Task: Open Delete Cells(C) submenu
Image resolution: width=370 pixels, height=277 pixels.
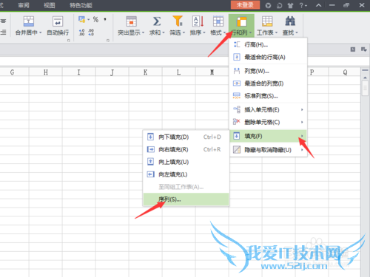Action: click(x=268, y=122)
